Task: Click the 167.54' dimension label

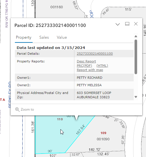Action: pyautogui.click(x=80, y=129)
